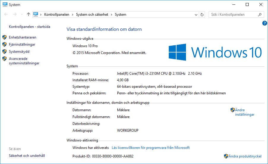Click the Windows 10 logo image
Image resolution: width=268 pixels, height=164 pixels.
click(x=215, y=52)
